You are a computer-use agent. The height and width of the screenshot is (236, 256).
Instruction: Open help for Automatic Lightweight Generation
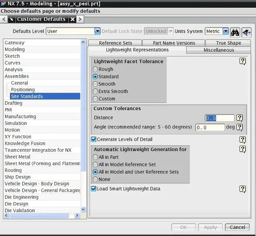coord(242,149)
